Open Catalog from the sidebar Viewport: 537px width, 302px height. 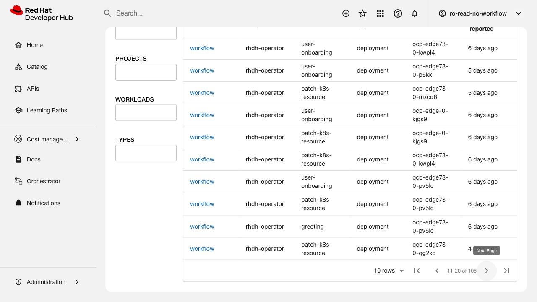[37, 67]
